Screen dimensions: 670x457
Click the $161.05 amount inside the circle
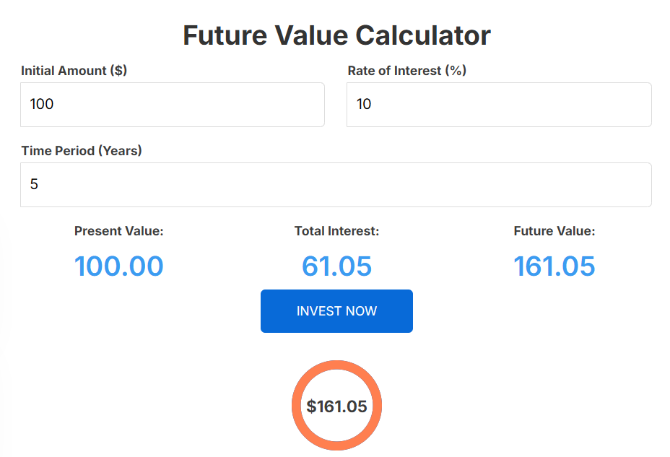click(336, 405)
